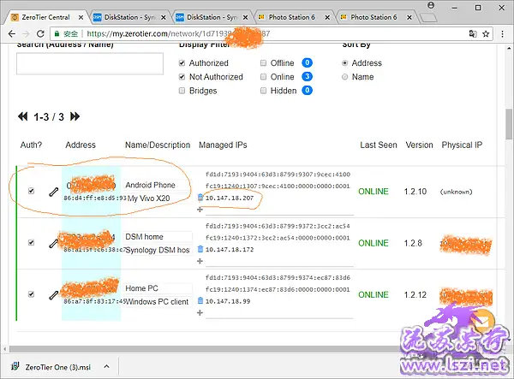This screenshot has width=514, height=379.
Task: Go to next members page arrow
Action: click(x=75, y=116)
